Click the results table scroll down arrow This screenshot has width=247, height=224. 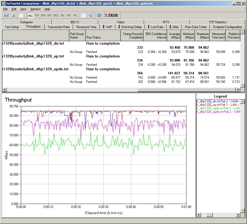[x=242, y=86]
